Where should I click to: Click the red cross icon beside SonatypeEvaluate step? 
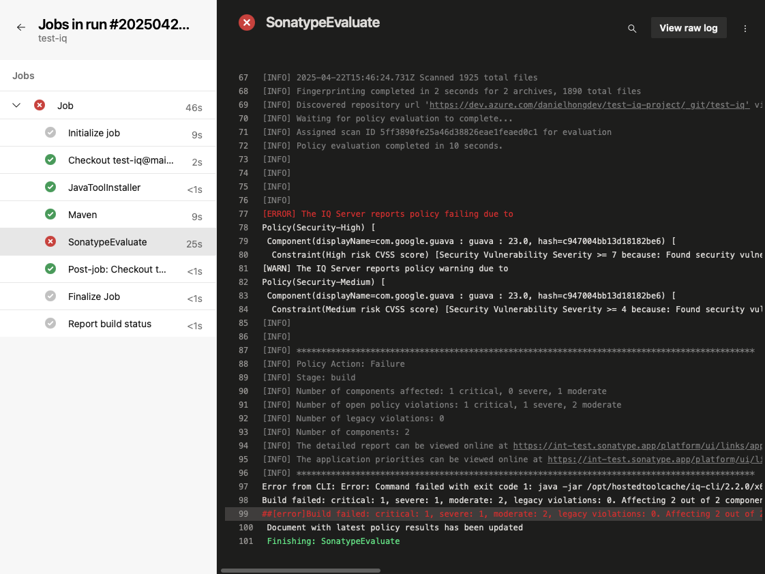click(50, 241)
